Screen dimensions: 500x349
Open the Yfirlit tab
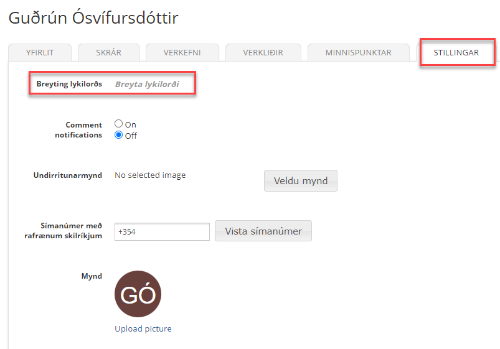pos(40,53)
